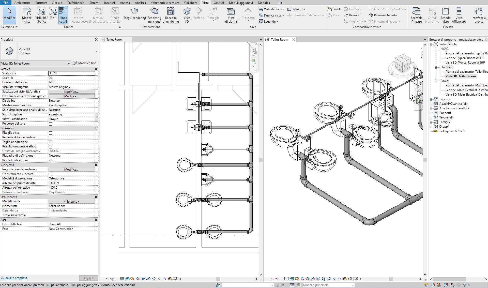
Task: Collapse the HVAC tree node
Action: [436, 49]
